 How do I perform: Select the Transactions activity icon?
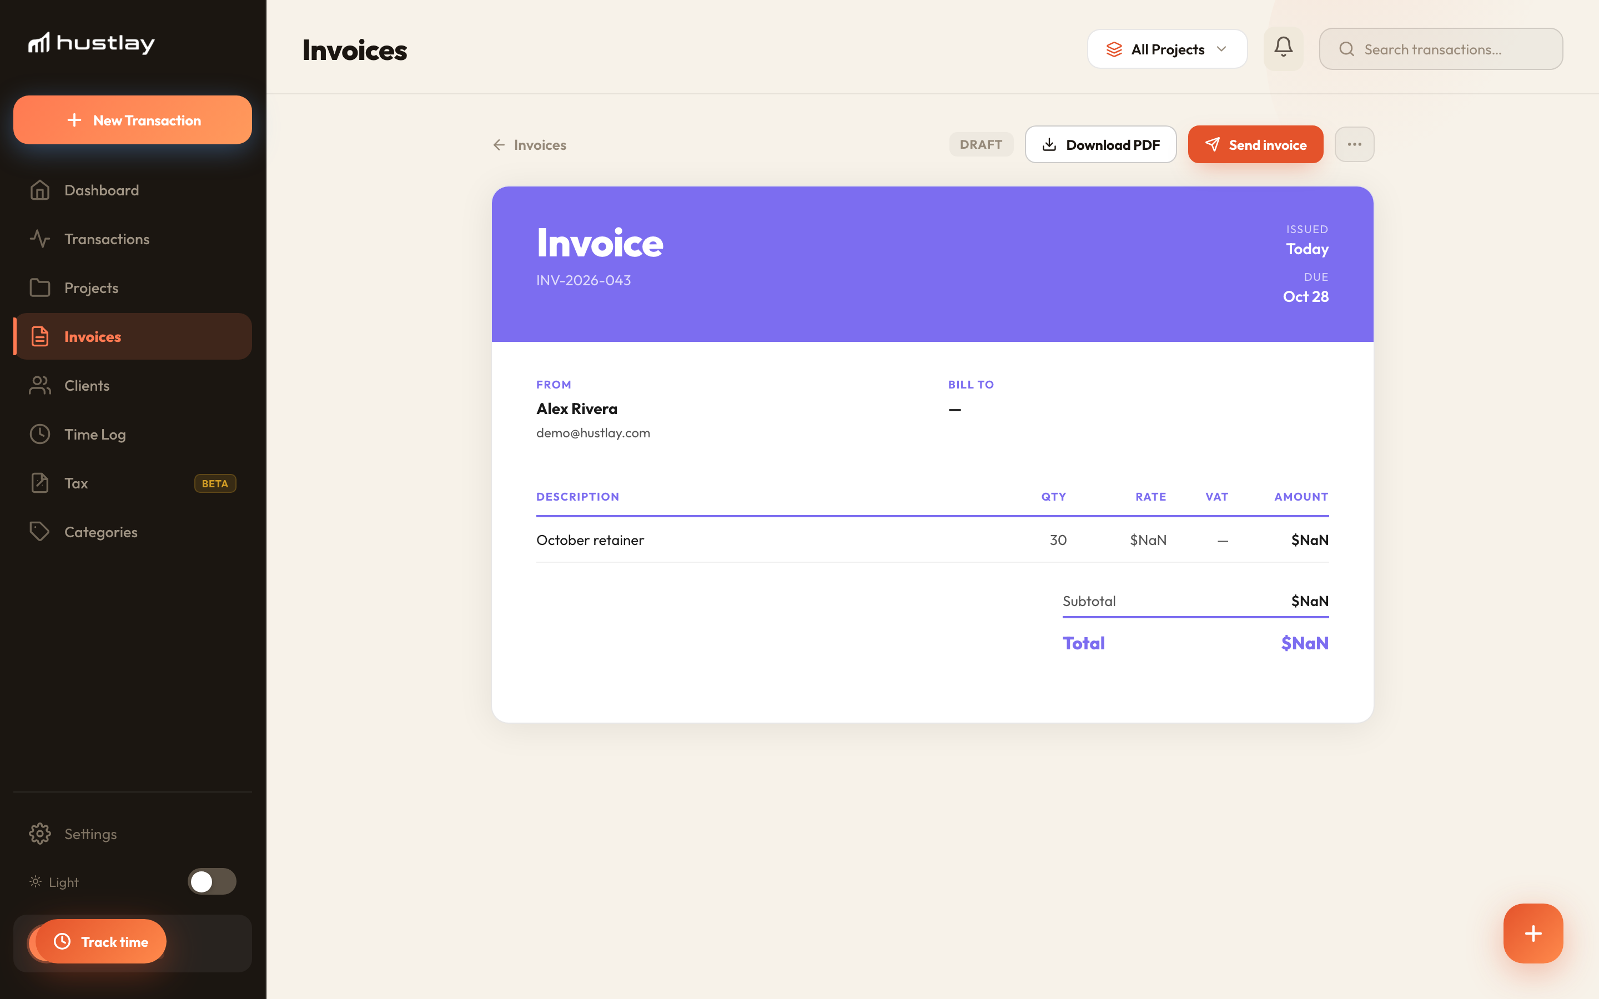[39, 239]
